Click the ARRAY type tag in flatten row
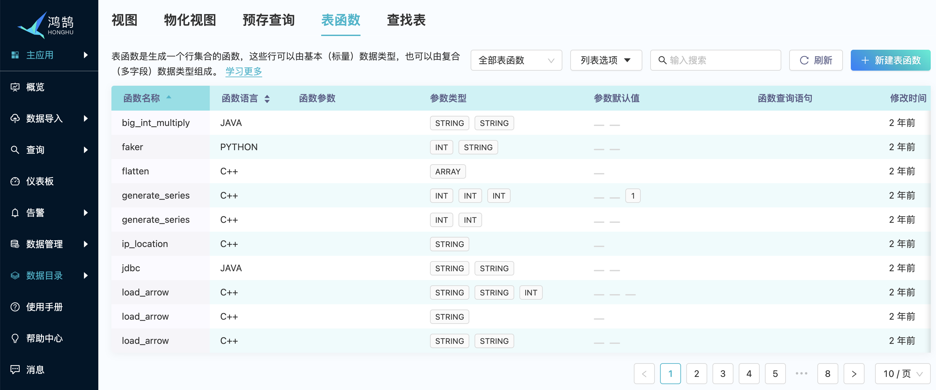The image size is (936, 390). pyautogui.click(x=448, y=171)
